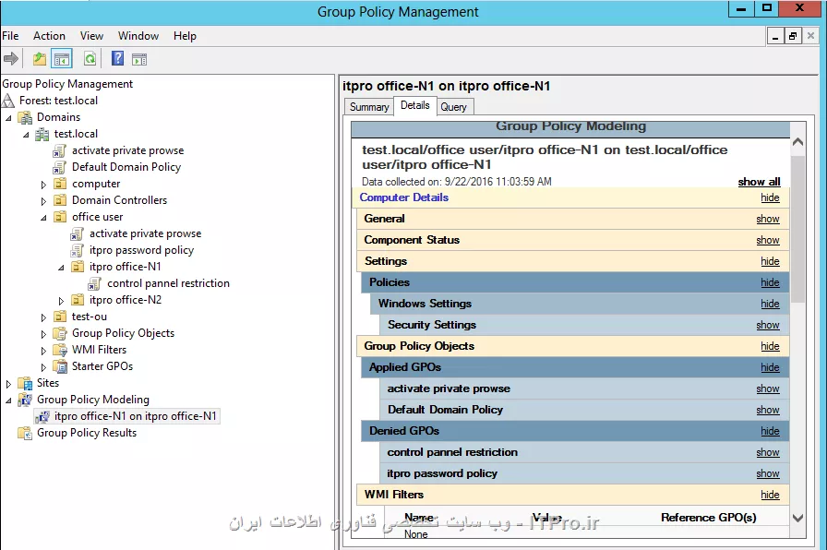Image resolution: width=827 pixels, height=550 pixels.
Task: Open Help via the blue question mark icon
Action: (x=117, y=58)
